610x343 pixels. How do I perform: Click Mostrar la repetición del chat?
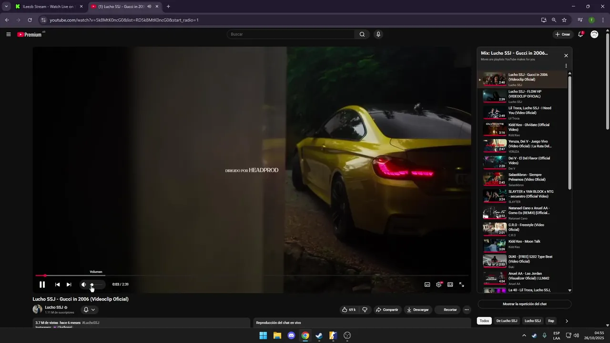[524, 304]
